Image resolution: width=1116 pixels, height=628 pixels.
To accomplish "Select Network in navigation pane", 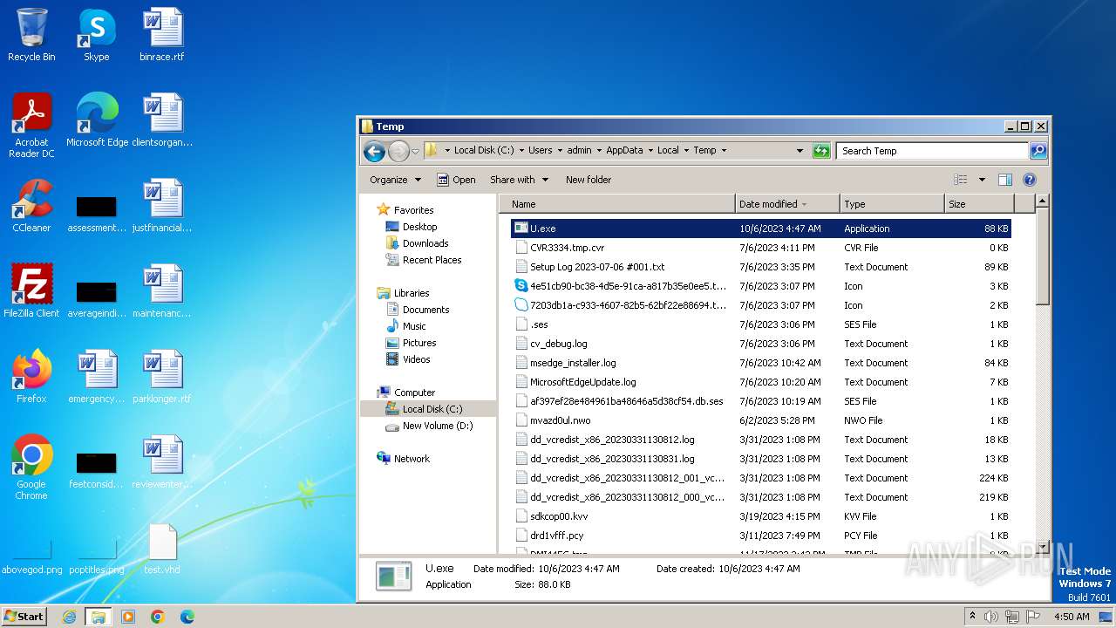I will (x=412, y=459).
